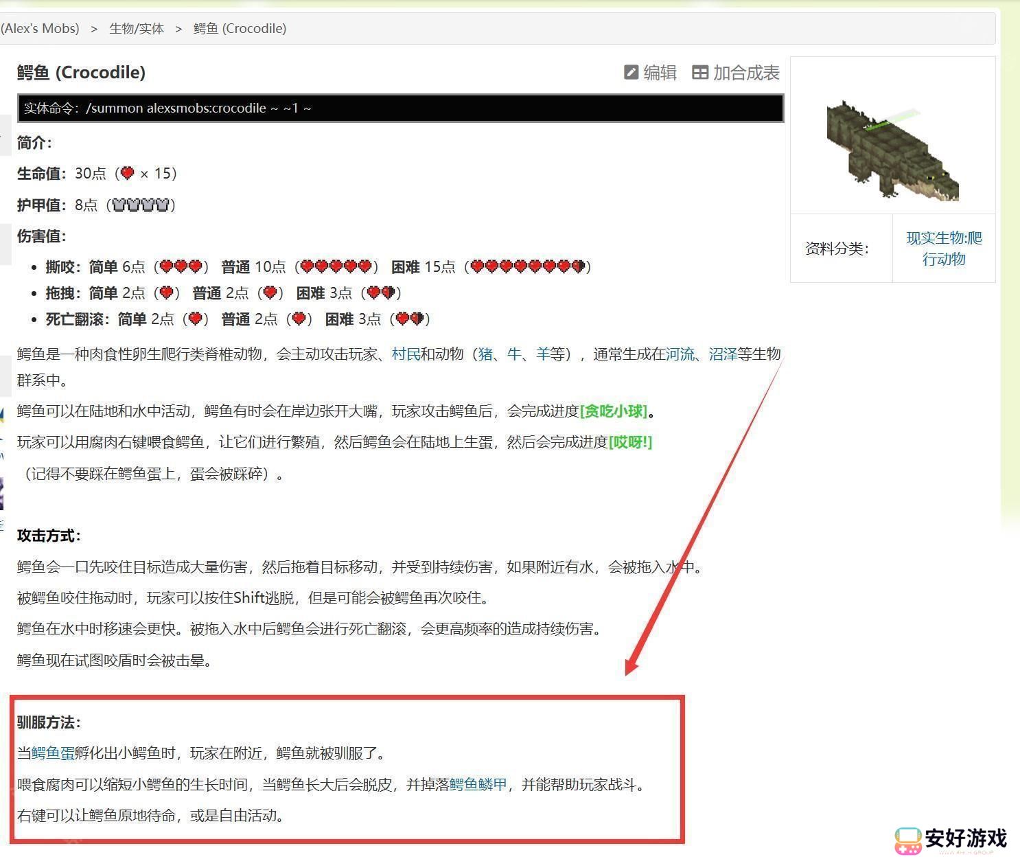
Task: Click the pencil icon beside 编辑
Action: 631,73
